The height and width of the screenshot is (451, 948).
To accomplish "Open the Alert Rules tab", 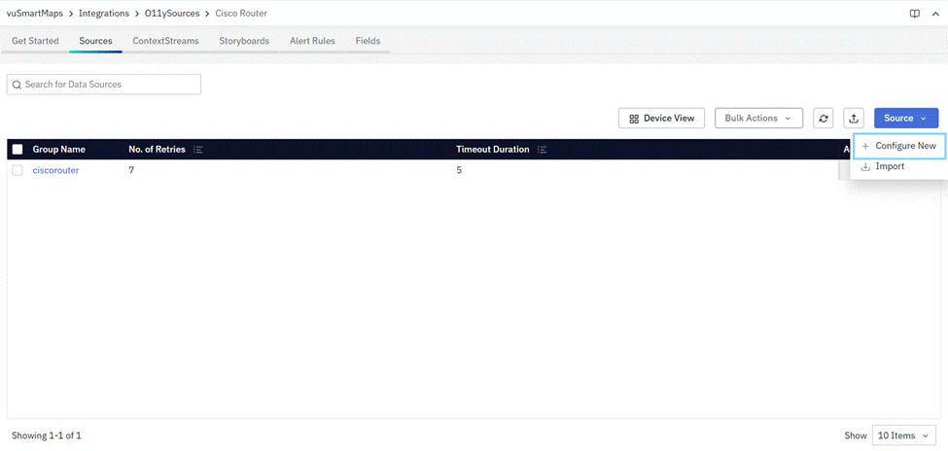I will pos(312,41).
